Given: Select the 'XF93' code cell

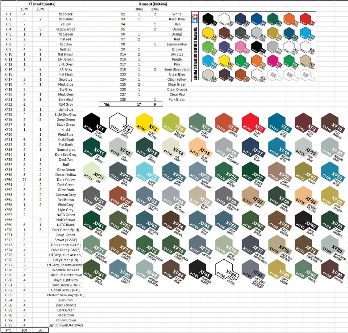Looking at the screenshot, I should tap(8, 325).
